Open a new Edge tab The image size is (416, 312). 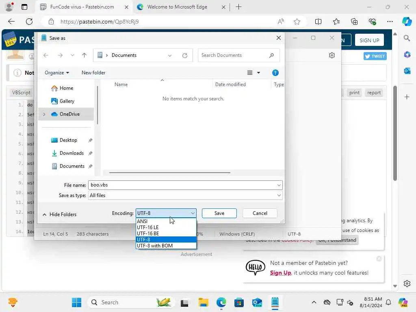pyautogui.click(x=238, y=7)
